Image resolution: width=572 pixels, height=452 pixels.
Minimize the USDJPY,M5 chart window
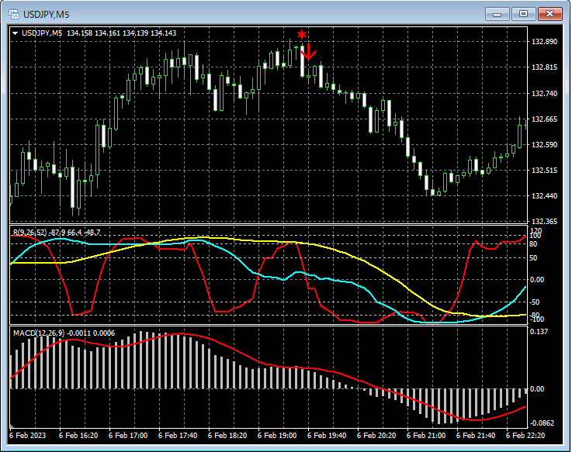point(497,13)
